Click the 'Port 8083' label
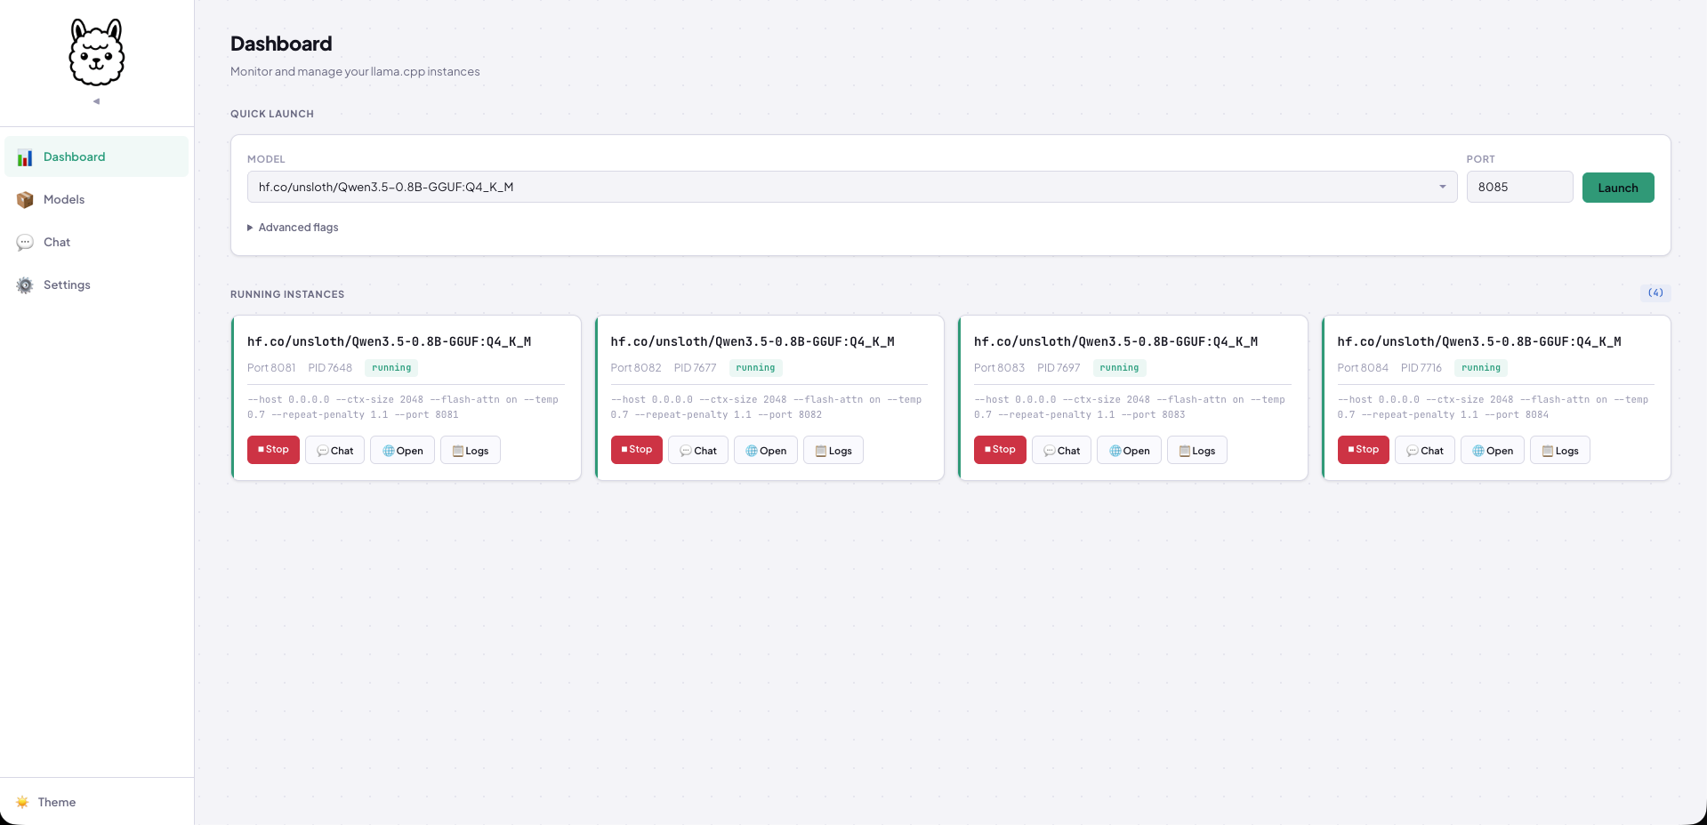Screen dimensions: 1707x825 (x=999, y=368)
